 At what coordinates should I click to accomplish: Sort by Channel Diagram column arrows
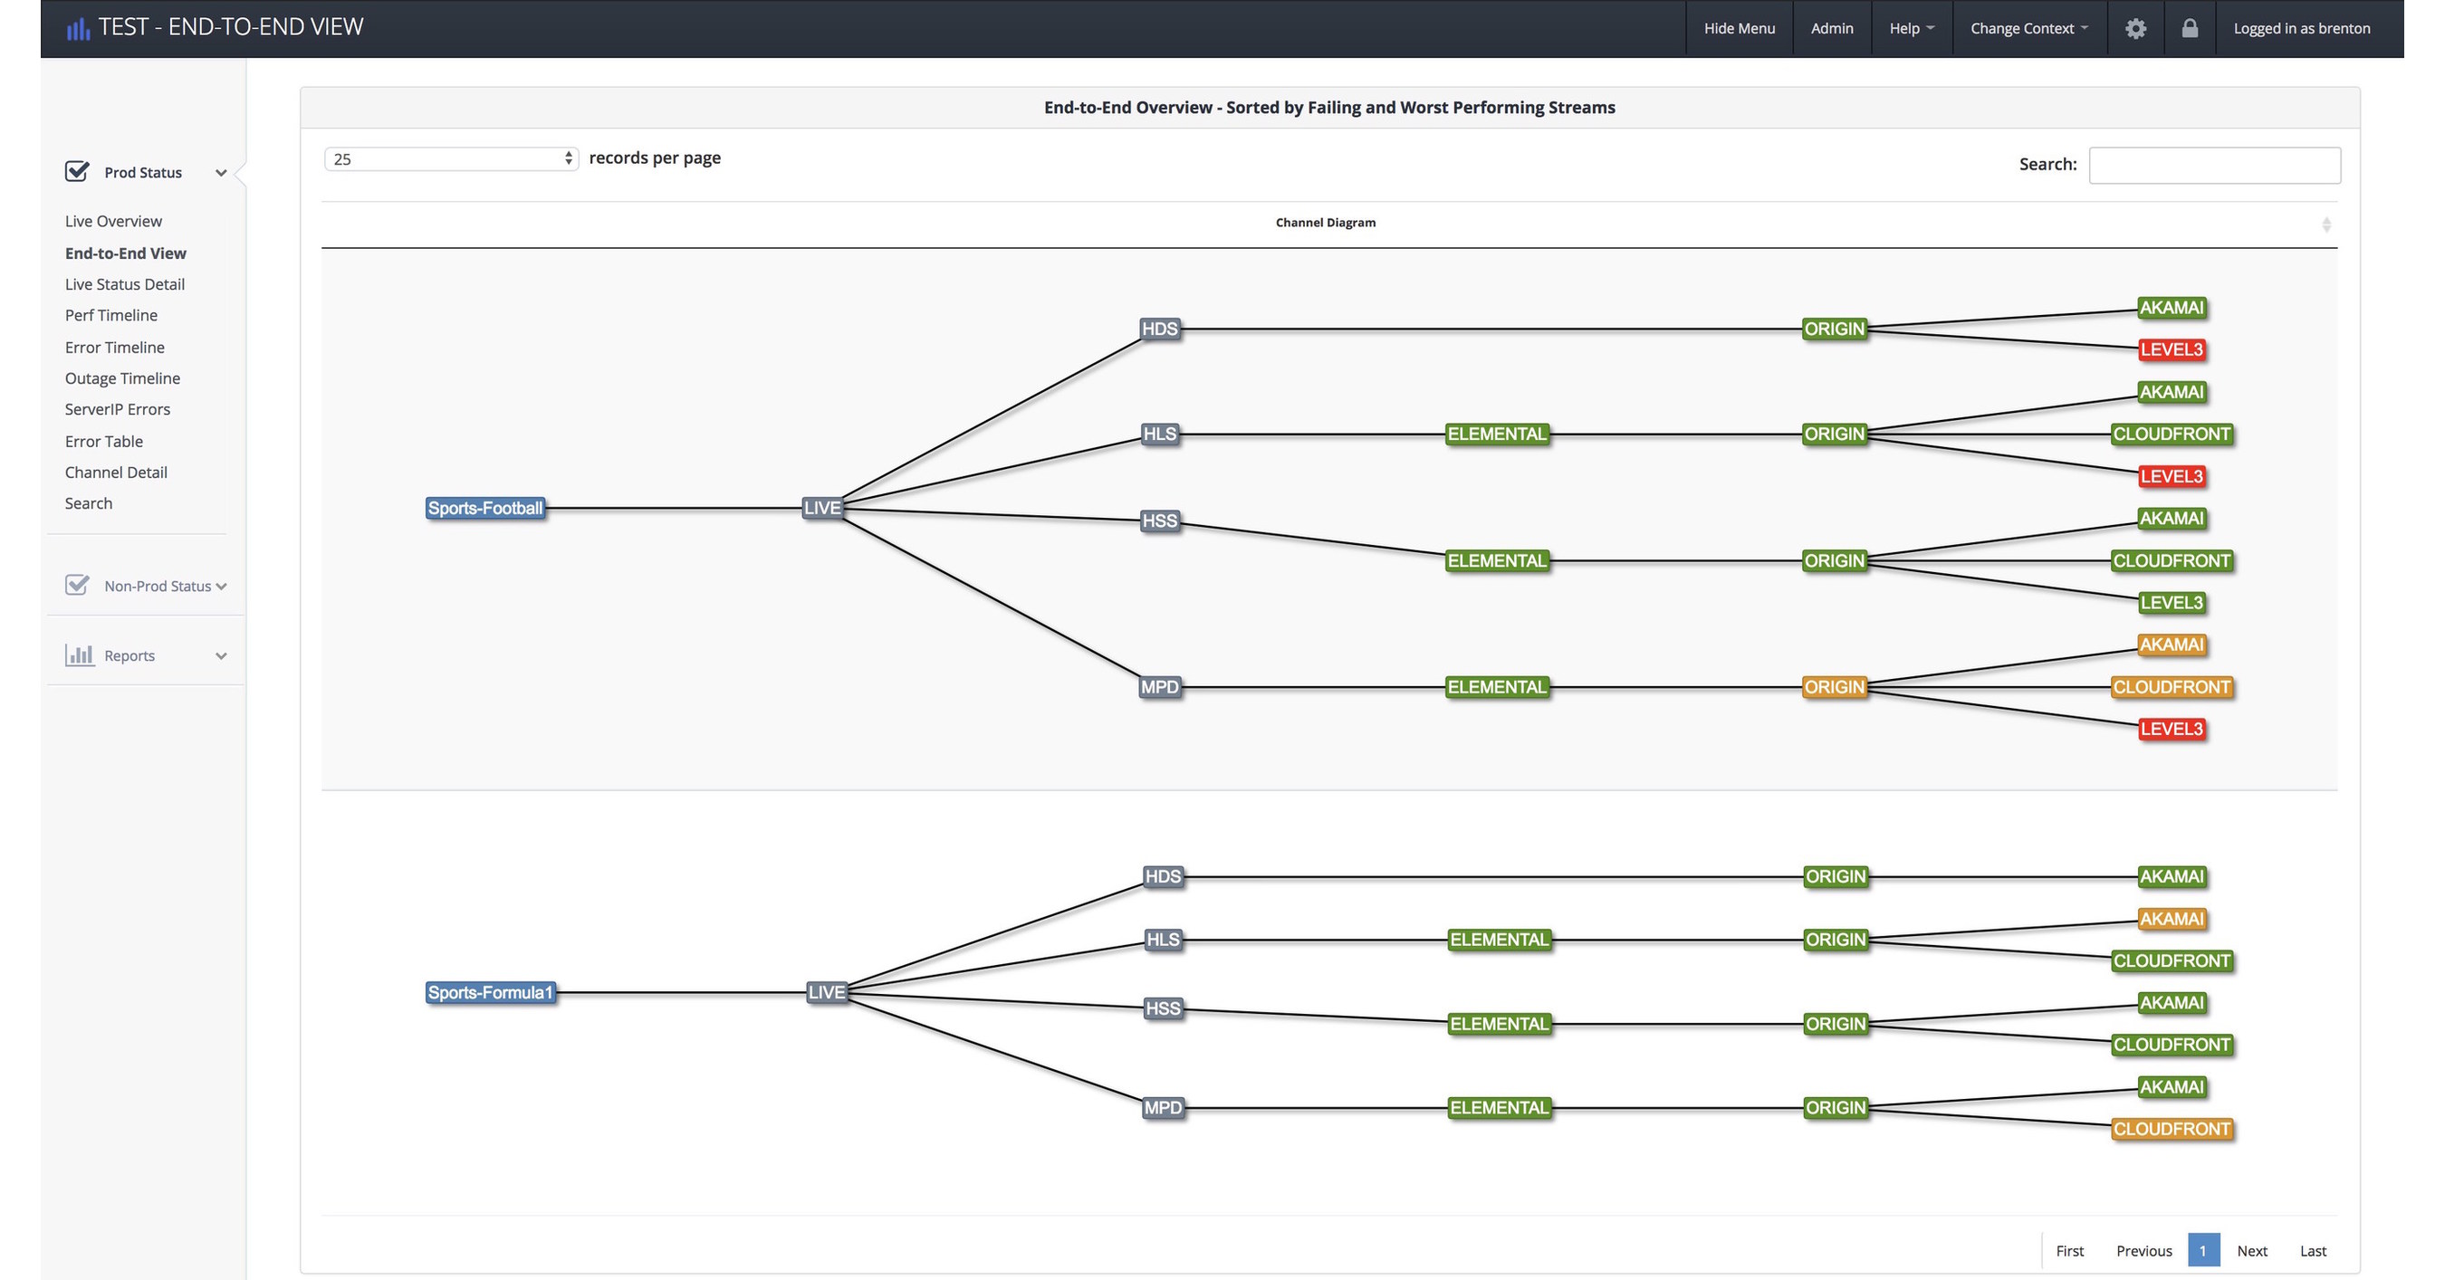pyautogui.click(x=2325, y=224)
